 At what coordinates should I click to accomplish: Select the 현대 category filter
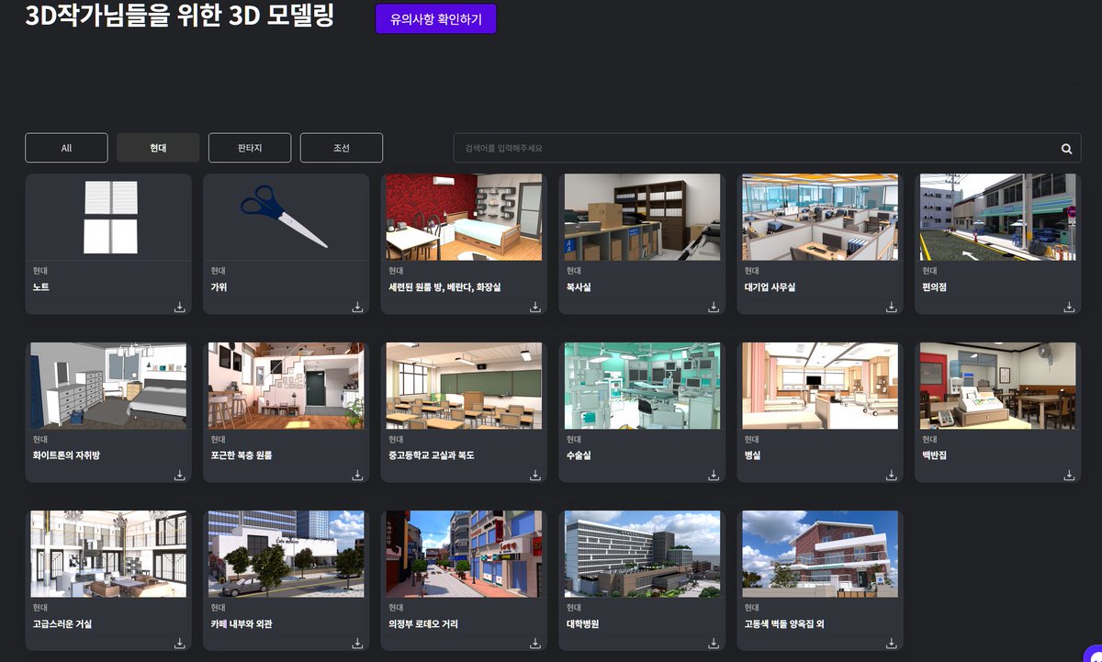pyautogui.click(x=158, y=148)
